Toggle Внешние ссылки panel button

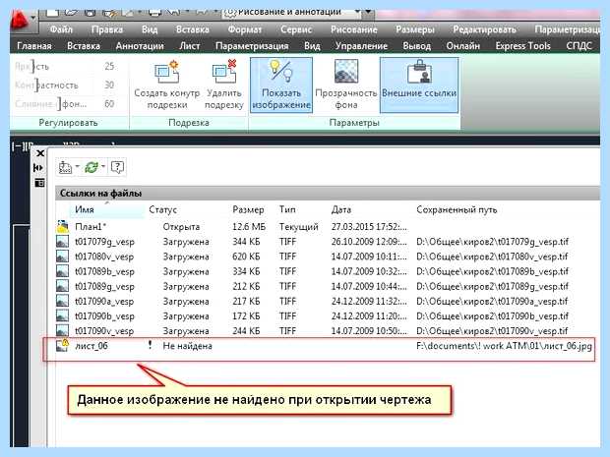pos(419,86)
